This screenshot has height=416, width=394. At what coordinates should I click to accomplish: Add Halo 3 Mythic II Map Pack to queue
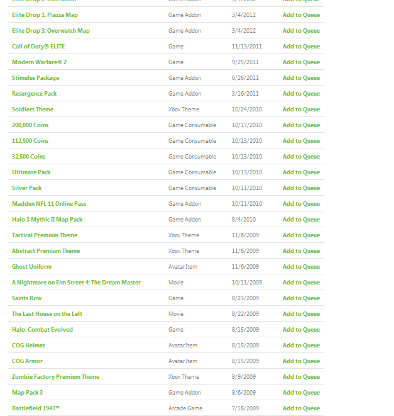pos(301,220)
